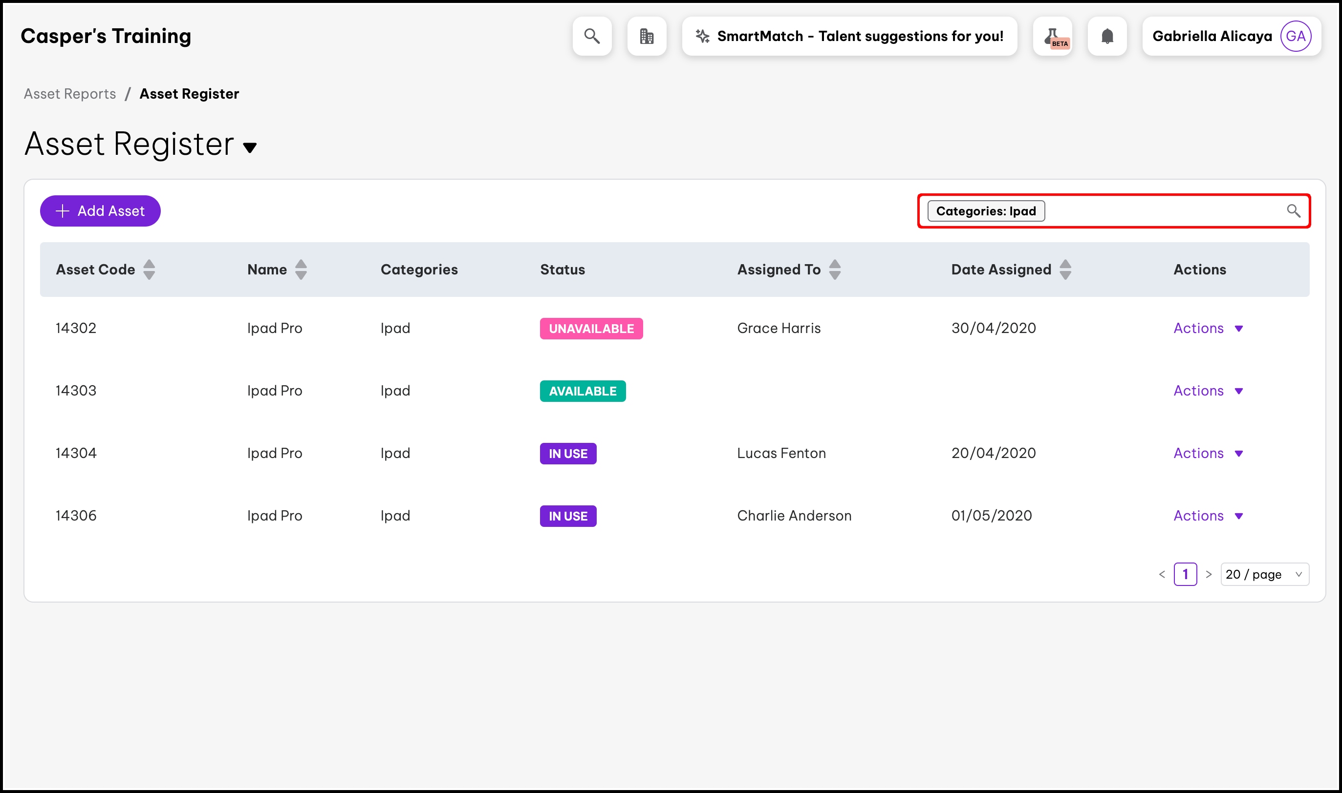
Task: Open the Actions dropdown for asset 14306
Action: pyautogui.click(x=1207, y=516)
